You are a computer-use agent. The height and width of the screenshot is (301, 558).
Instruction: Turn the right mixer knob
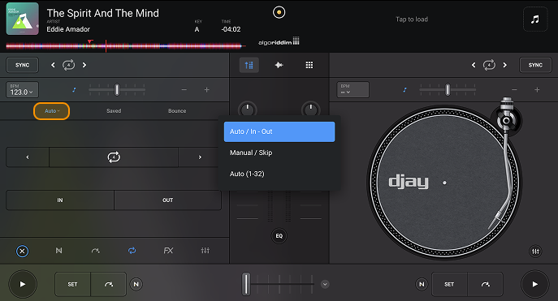(x=310, y=110)
